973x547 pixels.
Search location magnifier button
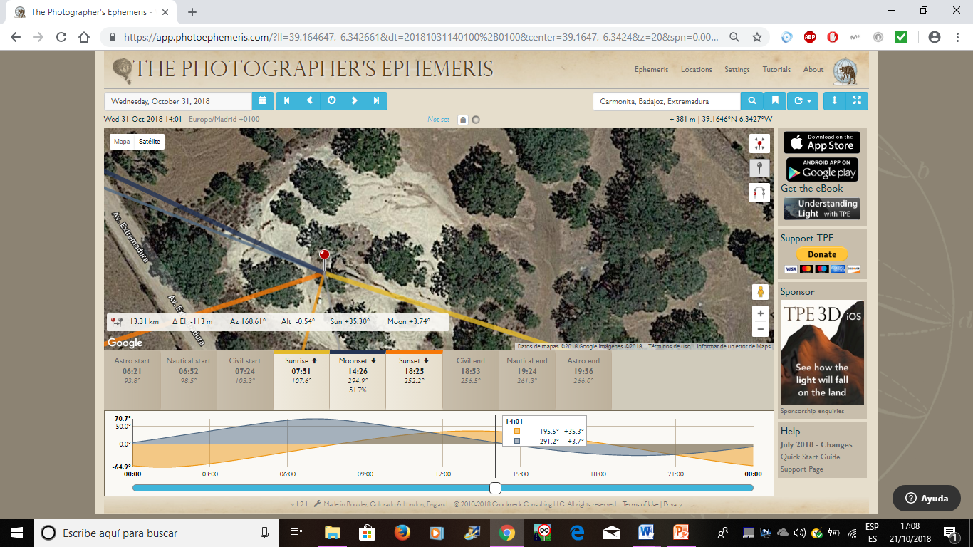pos(751,101)
